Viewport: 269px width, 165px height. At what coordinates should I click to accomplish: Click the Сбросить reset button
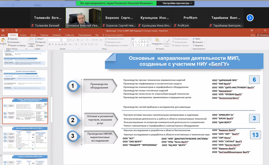pyautogui.click(x=41, y=42)
